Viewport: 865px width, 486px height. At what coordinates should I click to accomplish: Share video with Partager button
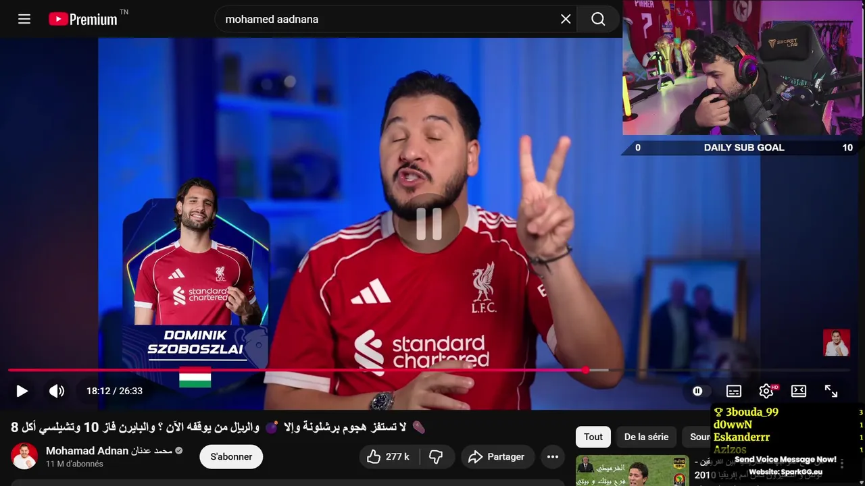click(497, 457)
